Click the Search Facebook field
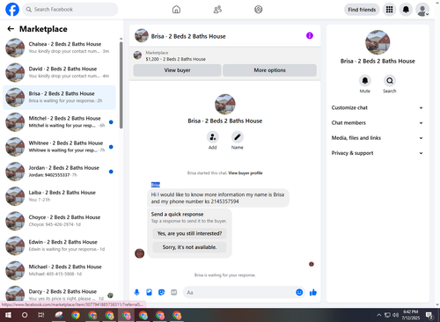This screenshot has width=440, height=322. point(70,10)
